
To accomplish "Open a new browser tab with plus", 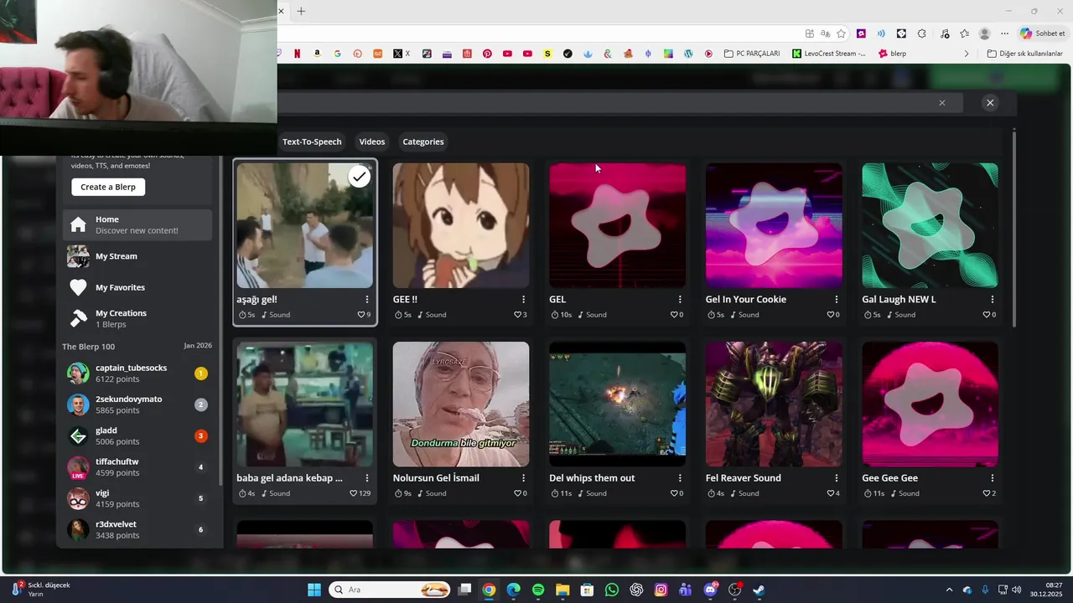I will 301,11.
